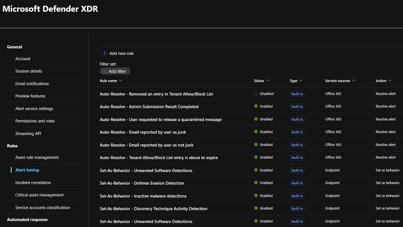The image size is (403, 227).
Task: Click the status dot for the Inactive malware detections rule
Action: 256,196
